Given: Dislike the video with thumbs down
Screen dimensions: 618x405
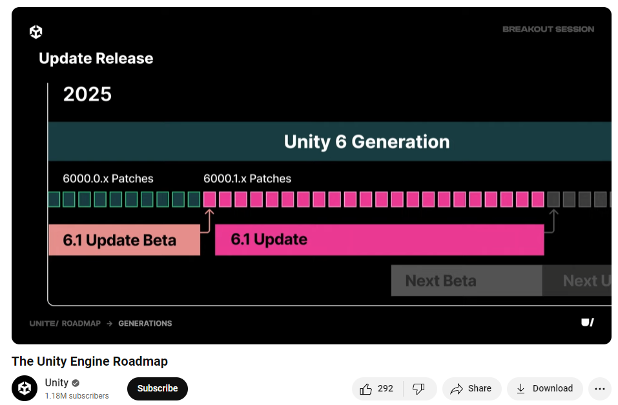Looking at the screenshot, I should pos(418,388).
